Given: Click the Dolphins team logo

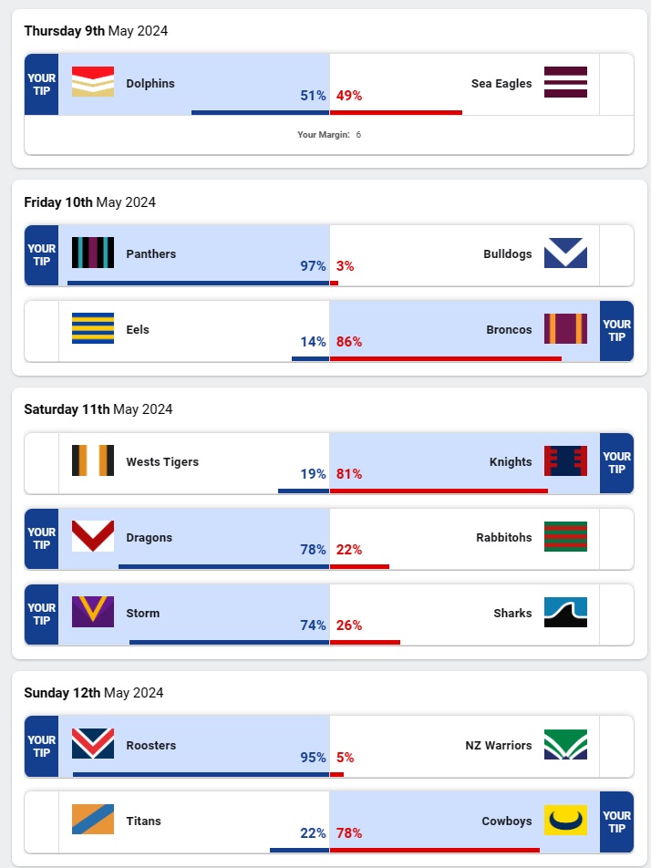Looking at the screenshot, I should (93, 82).
